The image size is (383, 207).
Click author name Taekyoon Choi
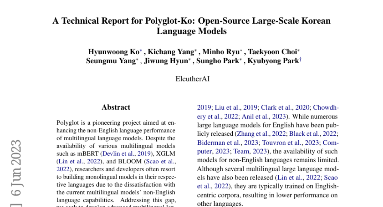coord(272,52)
